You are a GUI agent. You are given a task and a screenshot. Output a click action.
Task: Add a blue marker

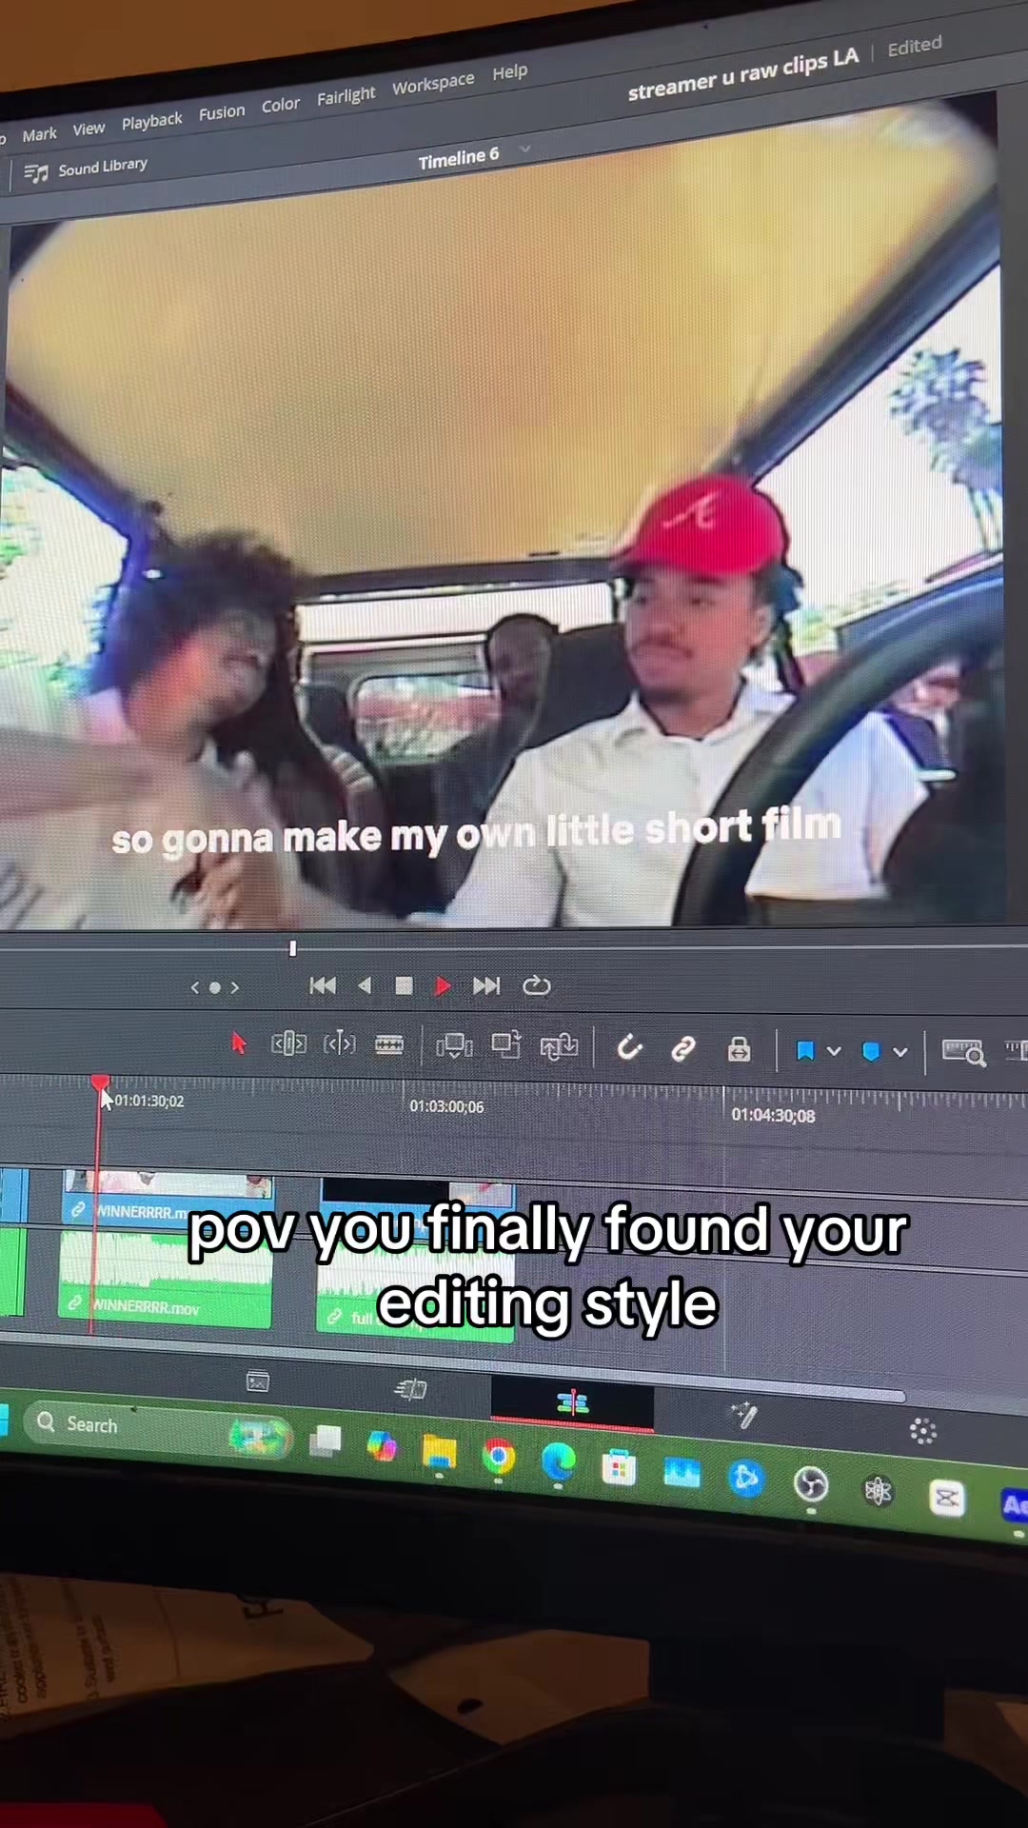click(x=870, y=1052)
